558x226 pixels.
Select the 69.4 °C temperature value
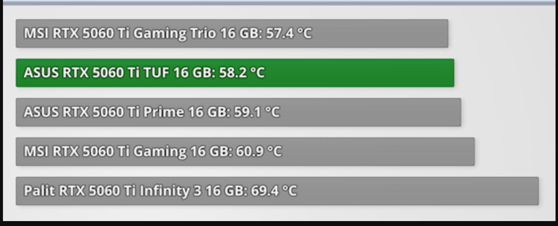(274, 191)
